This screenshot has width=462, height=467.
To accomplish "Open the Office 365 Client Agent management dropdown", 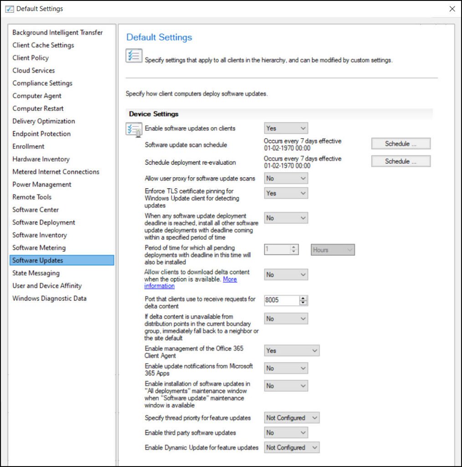I will [x=292, y=351].
